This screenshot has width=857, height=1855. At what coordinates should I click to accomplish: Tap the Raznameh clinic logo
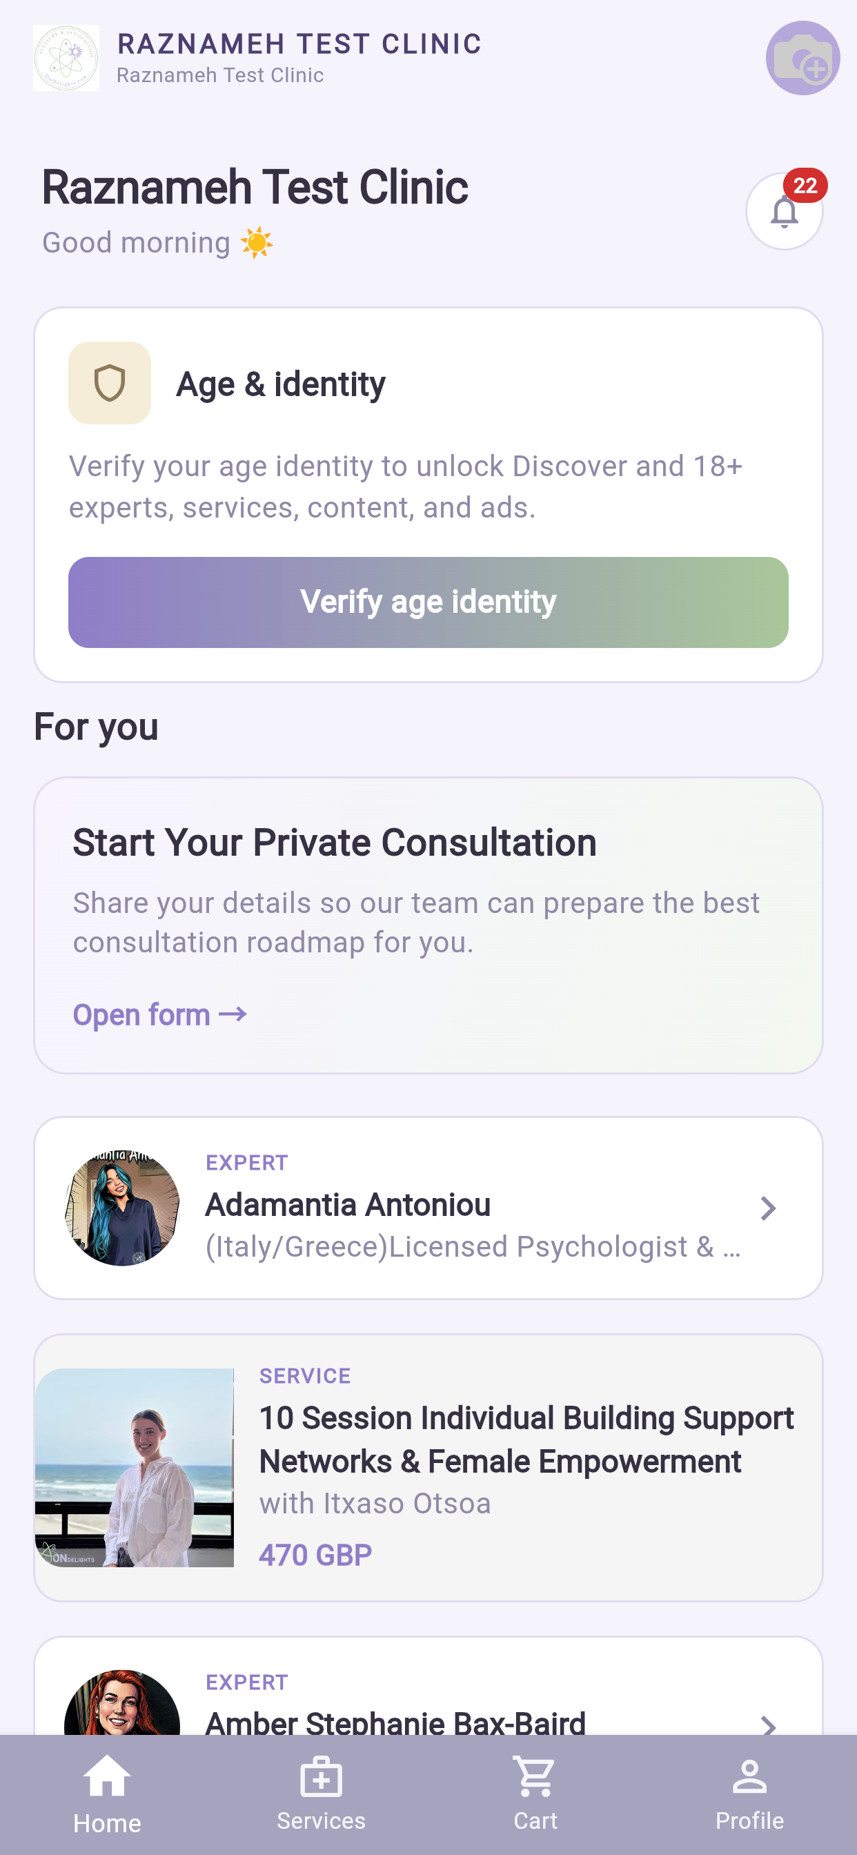click(66, 59)
